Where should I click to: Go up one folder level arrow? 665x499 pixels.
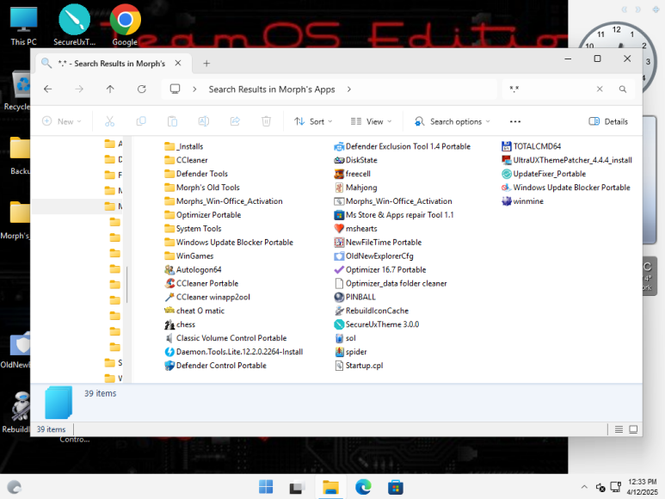[110, 89]
